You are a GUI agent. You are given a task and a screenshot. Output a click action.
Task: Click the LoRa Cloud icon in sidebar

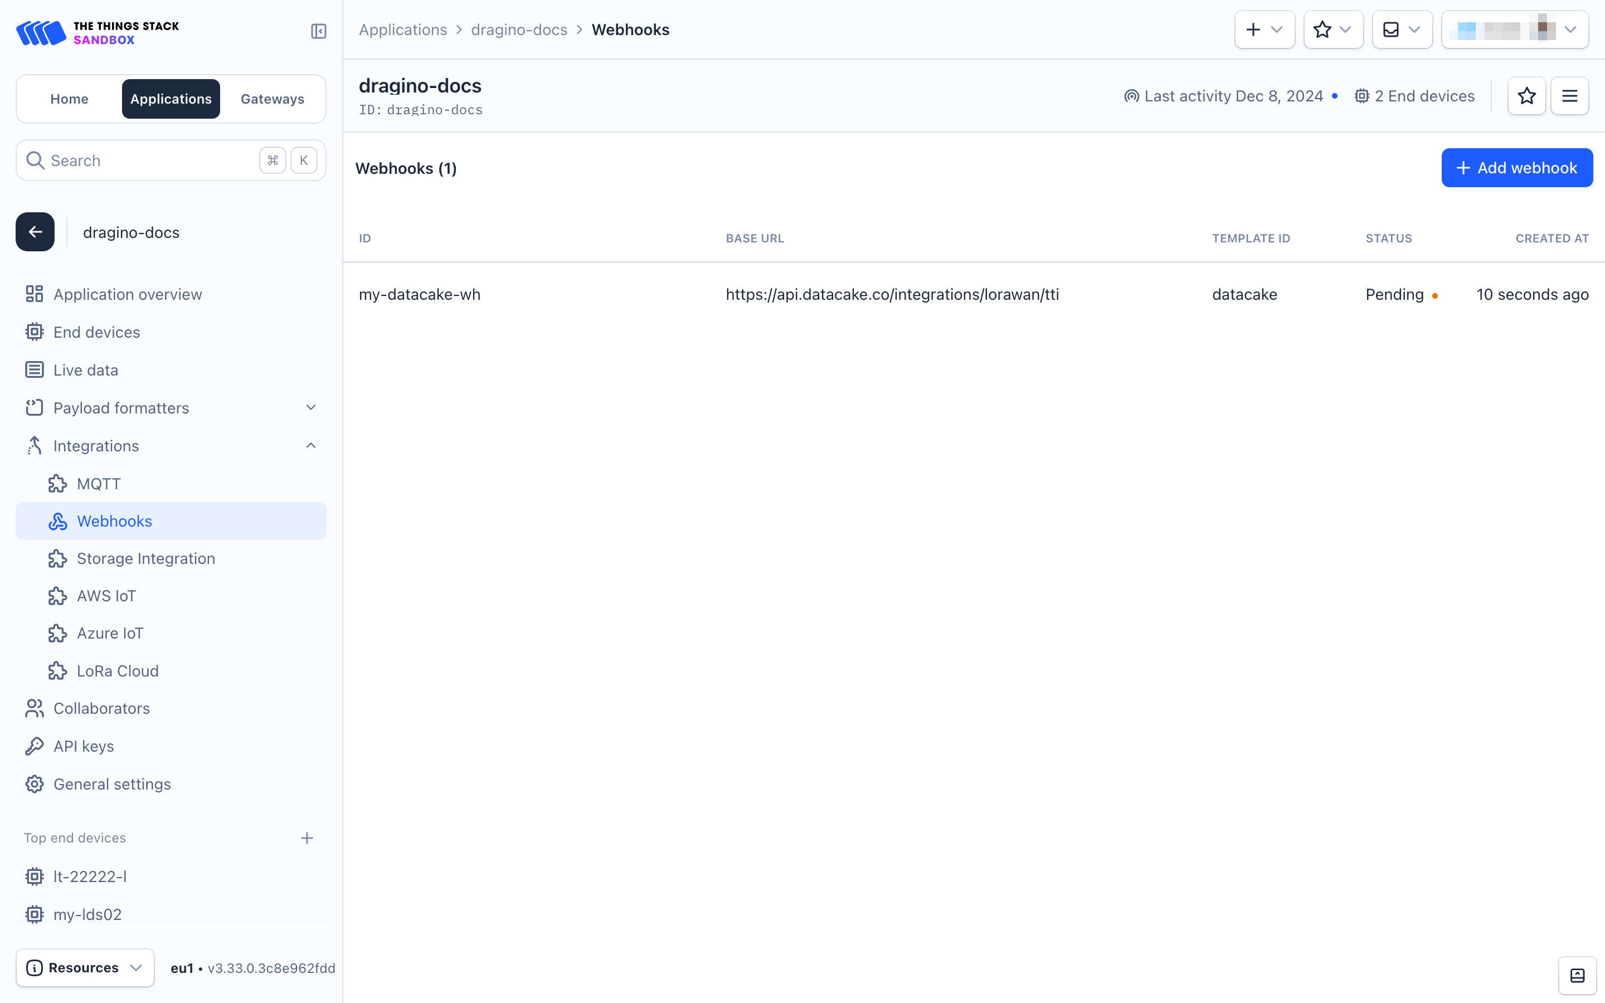[x=58, y=670]
